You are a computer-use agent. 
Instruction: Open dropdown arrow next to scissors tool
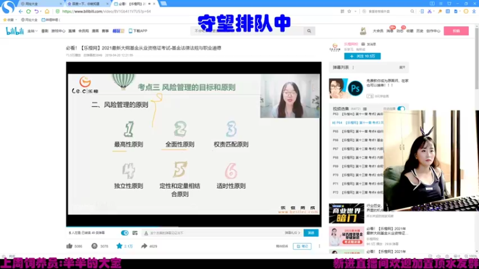coord(433,11)
